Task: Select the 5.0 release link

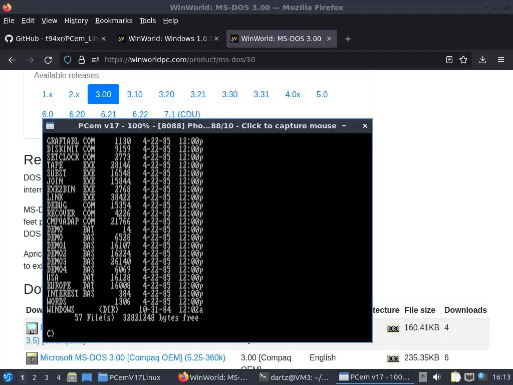Action: pyautogui.click(x=322, y=94)
